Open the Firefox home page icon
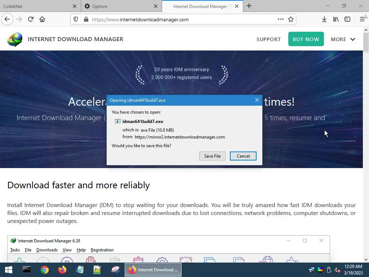 click(x=42, y=19)
